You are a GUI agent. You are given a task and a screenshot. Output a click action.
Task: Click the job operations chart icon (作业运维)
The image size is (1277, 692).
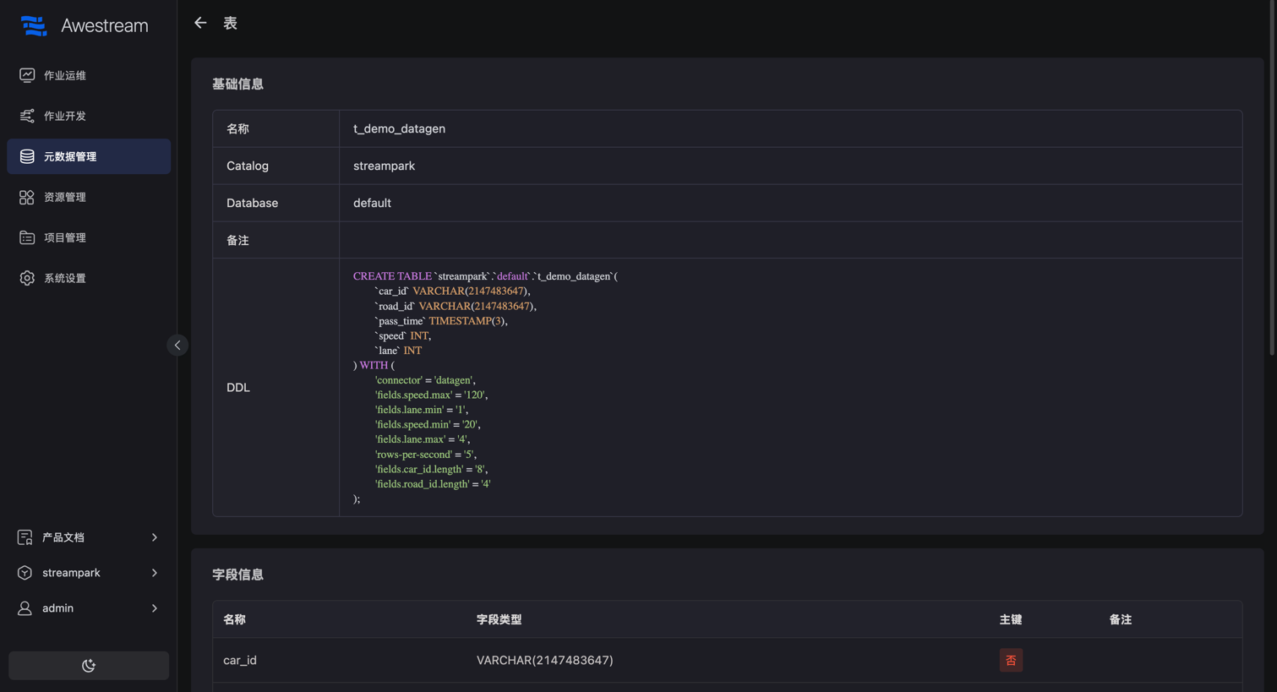(x=27, y=75)
